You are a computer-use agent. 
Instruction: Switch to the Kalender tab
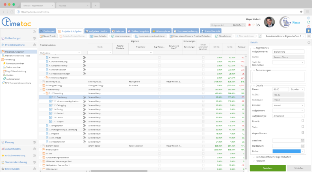click(118, 31)
